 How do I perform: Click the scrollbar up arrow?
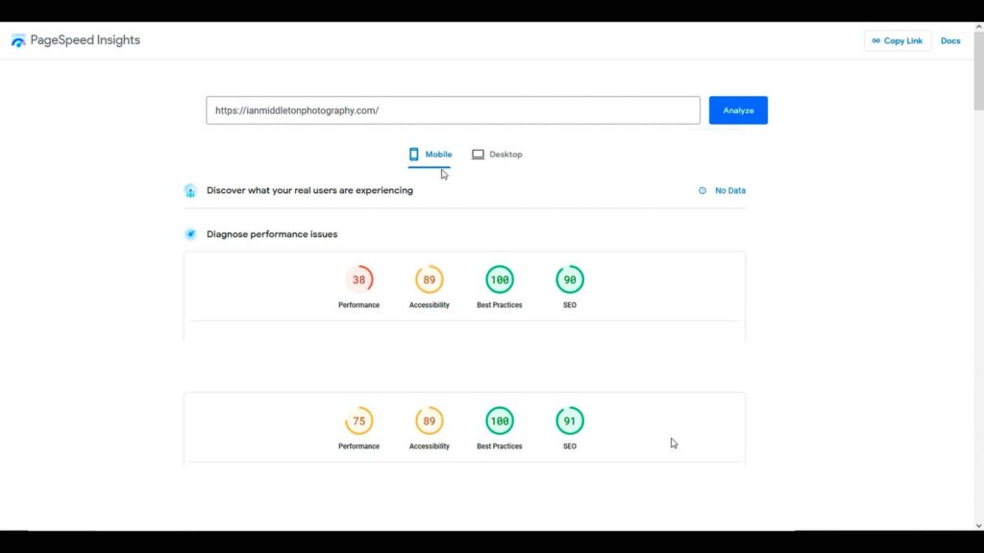click(x=979, y=27)
